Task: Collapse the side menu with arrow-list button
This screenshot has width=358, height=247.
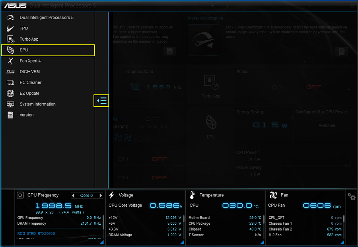Action: (101, 101)
